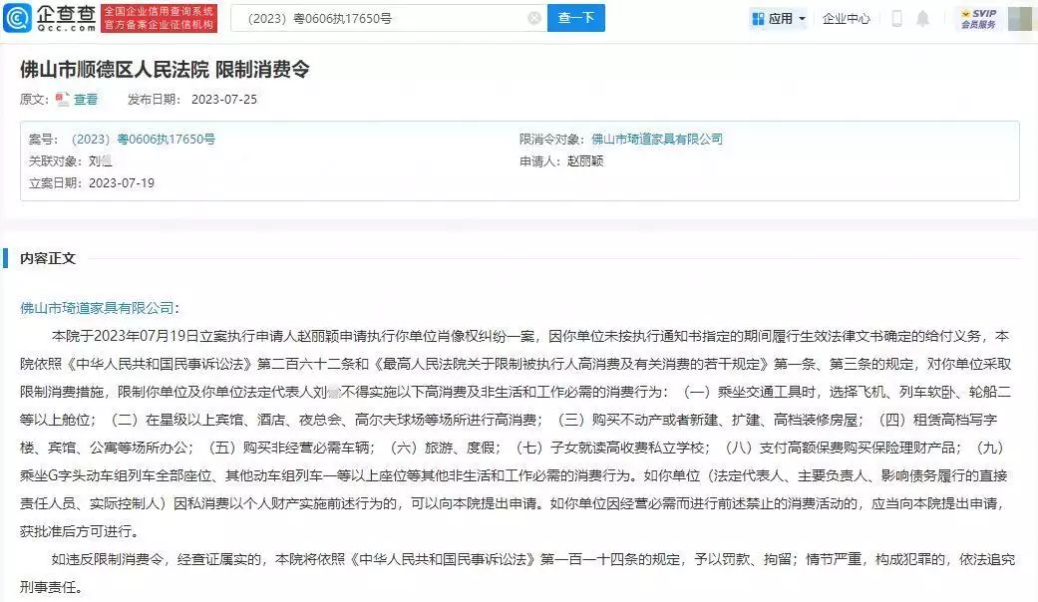Select the publish date 2023-07-25
This screenshot has width=1038, height=602.
[223, 100]
